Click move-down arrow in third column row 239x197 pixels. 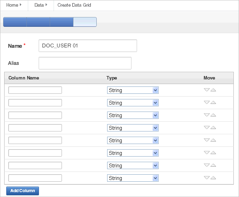207,115
